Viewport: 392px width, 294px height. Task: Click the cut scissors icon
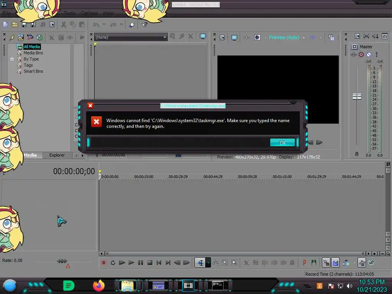coord(64,24)
